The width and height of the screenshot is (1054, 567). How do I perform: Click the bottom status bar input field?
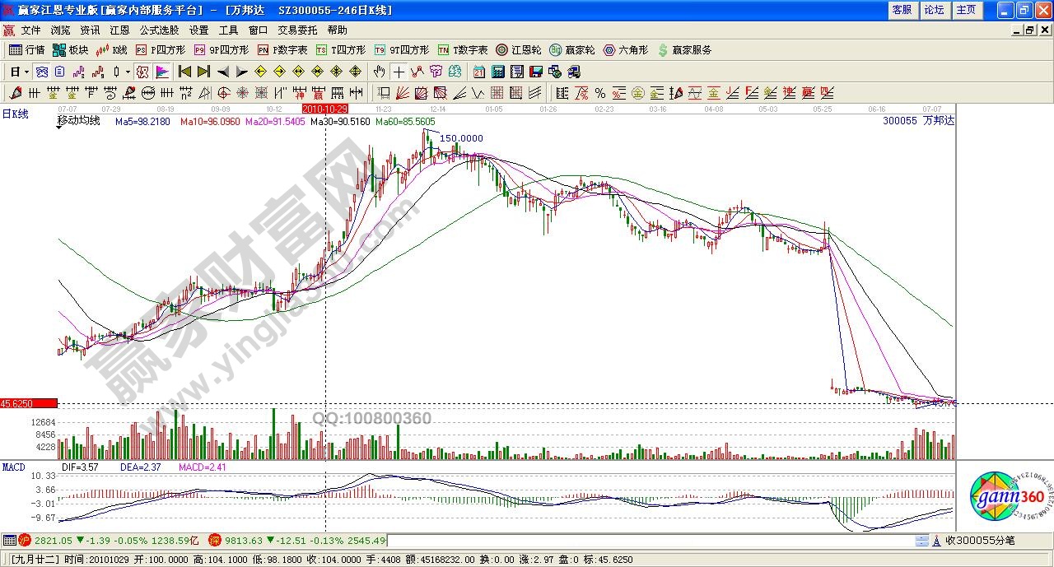[x=651, y=541]
